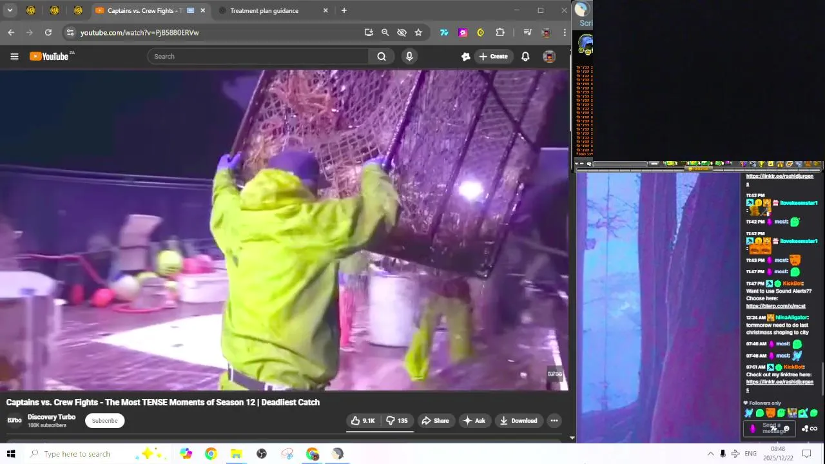Viewport: 825px width, 464px height.
Task: Open the blue-green extension icon in the toolbar
Action: [x=444, y=32]
